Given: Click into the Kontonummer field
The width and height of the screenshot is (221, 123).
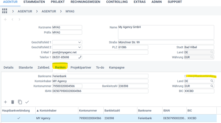Looking at the screenshot, I should [x=67, y=86].
